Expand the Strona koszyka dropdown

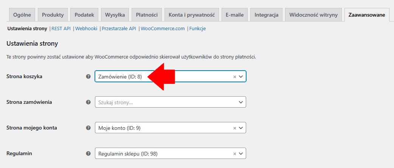pyautogui.click(x=241, y=77)
